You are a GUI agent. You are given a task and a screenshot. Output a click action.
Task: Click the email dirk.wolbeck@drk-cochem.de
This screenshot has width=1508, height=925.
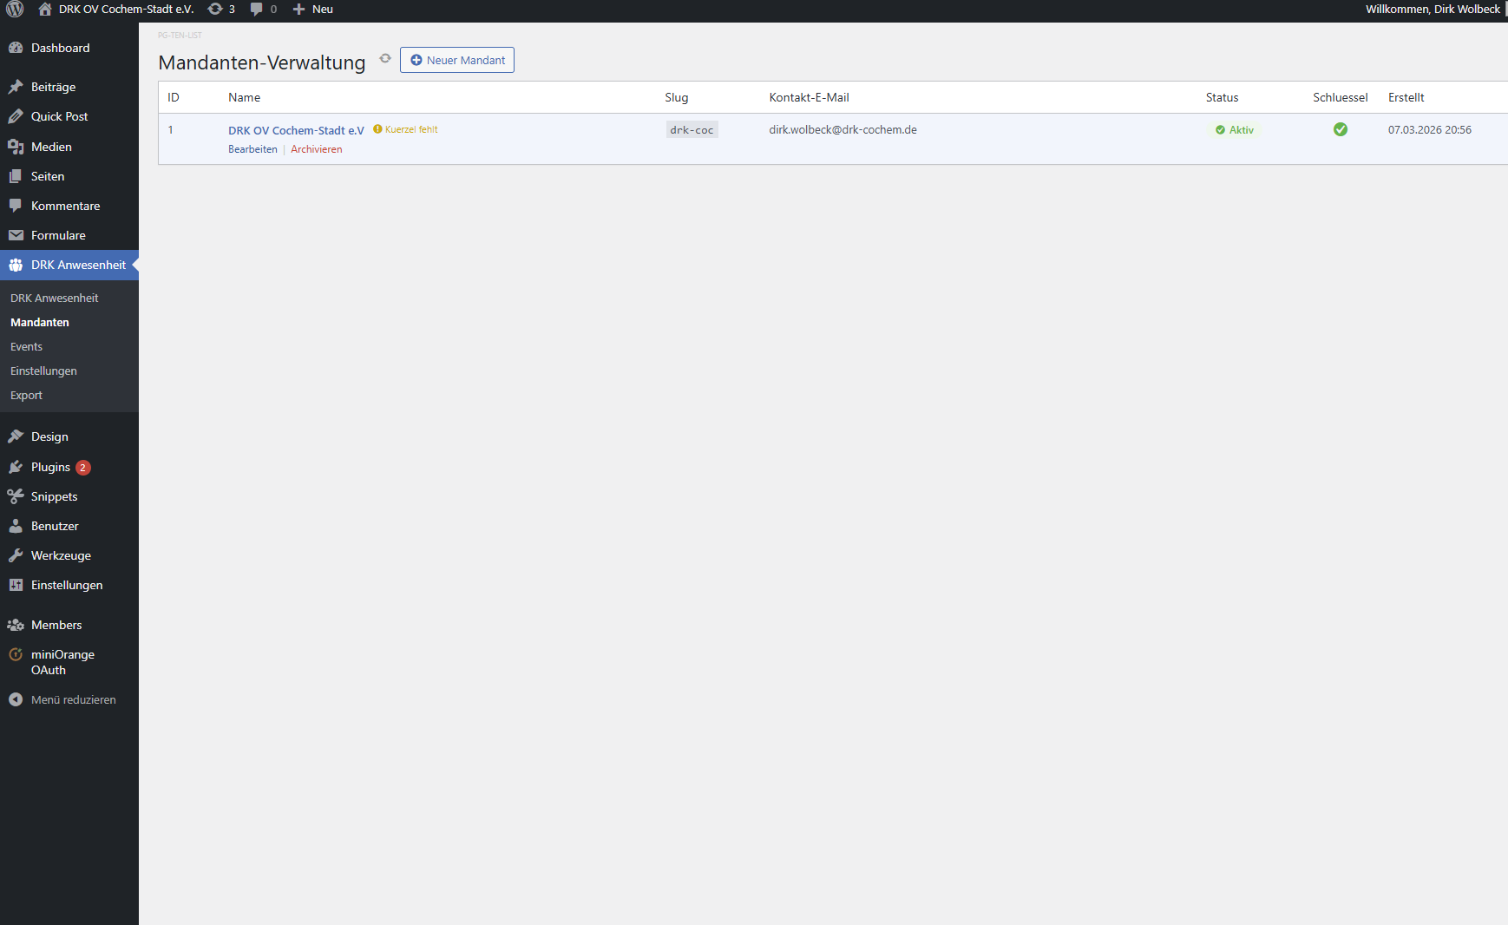(x=843, y=130)
